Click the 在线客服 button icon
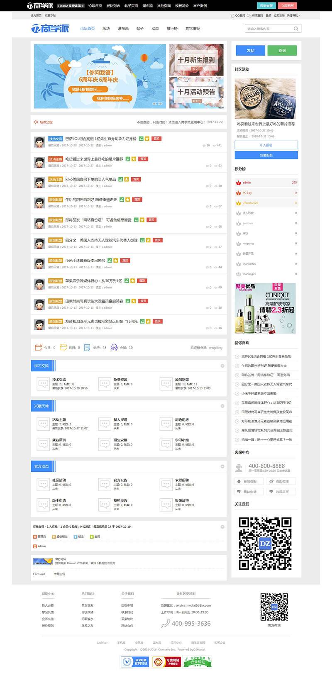The width and height of the screenshot is (332, 685). pos(239,481)
